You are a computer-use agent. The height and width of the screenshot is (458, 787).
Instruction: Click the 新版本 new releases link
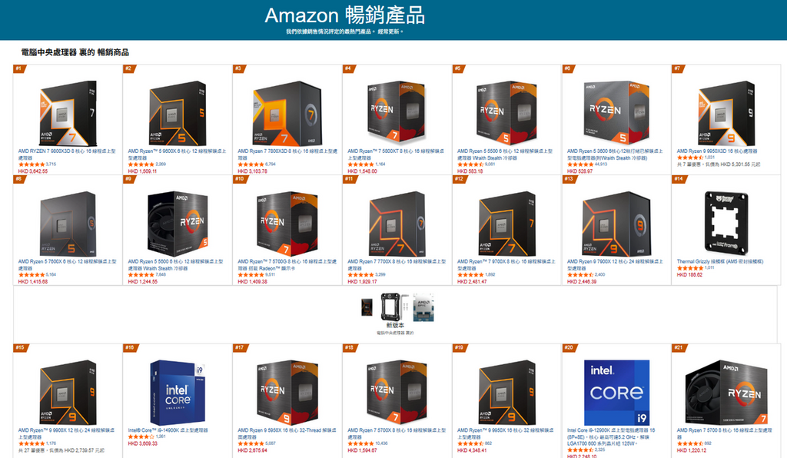[x=395, y=325]
